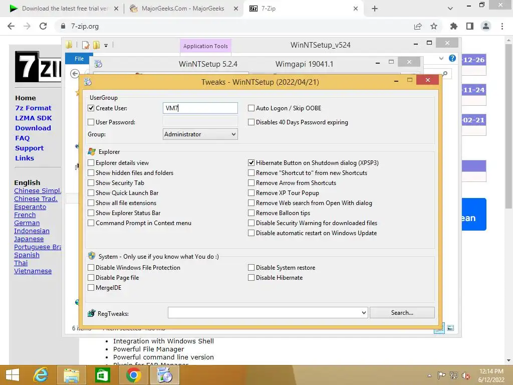513x385 pixels.
Task: Open the File menu in explorer window
Action: pyautogui.click(x=79, y=59)
